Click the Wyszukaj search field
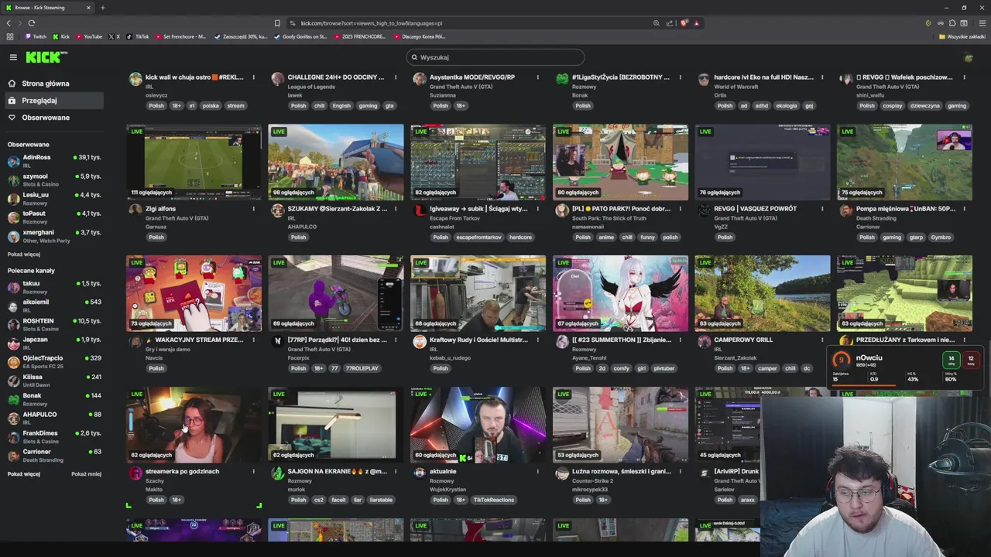This screenshot has width=991, height=557. click(495, 57)
